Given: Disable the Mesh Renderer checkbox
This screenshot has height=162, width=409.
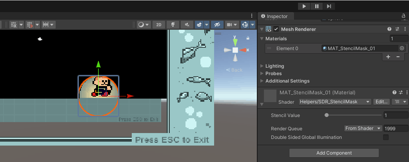Looking at the screenshot, I should pyautogui.click(x=276, y=29).
